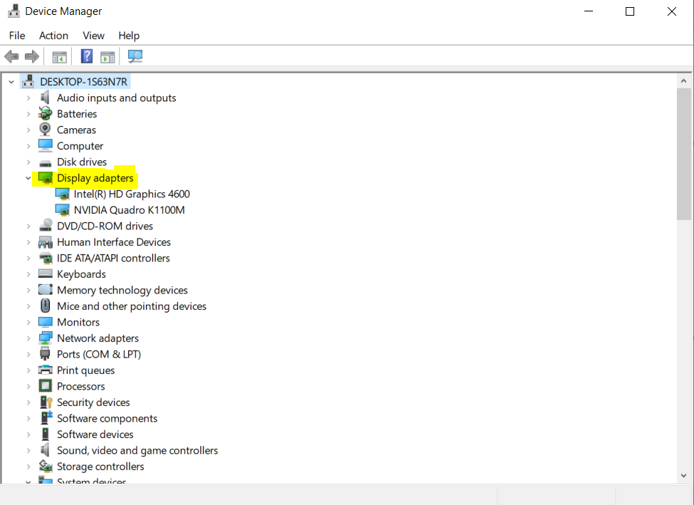This screenshot has height=505, width=694.
Task: Click the vertical scrollbar down arrow
Action: click(683, 475)
